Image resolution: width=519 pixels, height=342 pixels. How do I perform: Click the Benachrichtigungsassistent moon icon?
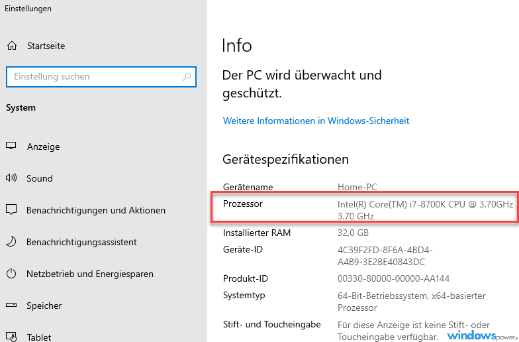tap(11, 241)
